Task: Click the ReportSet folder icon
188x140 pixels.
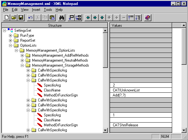Action: point(16,40)
